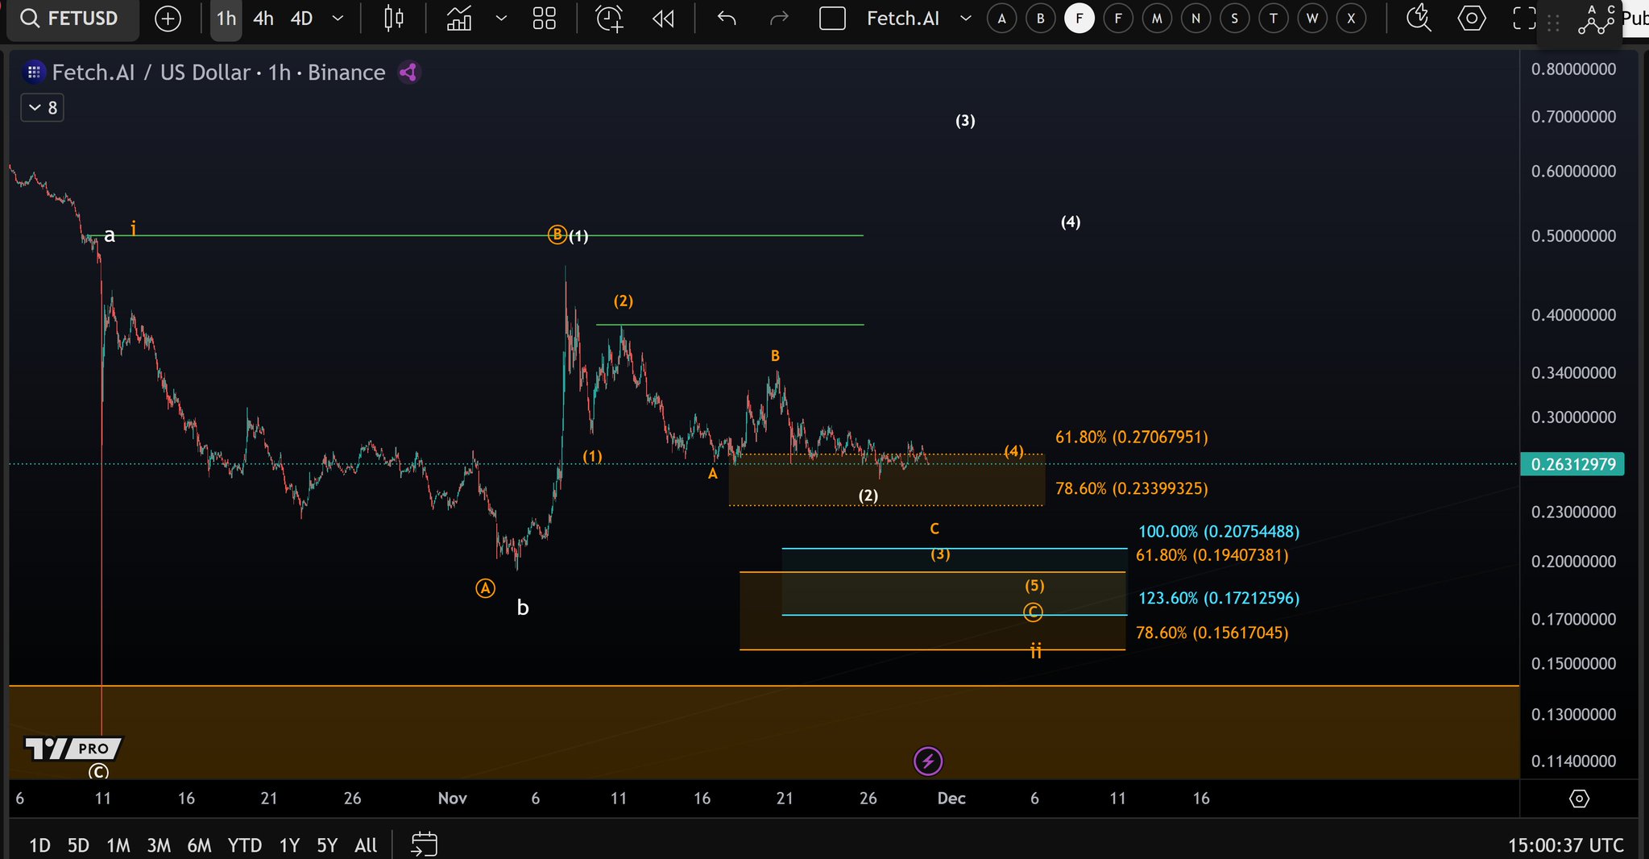Image resolution: width=1649 pixels, height=859 pixels.
Task: Click the 15:00:37 UTC timezone button
Action: [x=1565, y=844]
